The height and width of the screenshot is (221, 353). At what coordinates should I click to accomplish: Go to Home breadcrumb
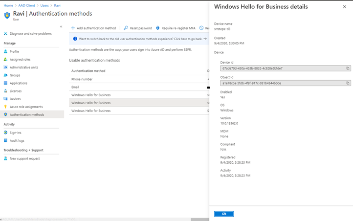click(8, 5)
